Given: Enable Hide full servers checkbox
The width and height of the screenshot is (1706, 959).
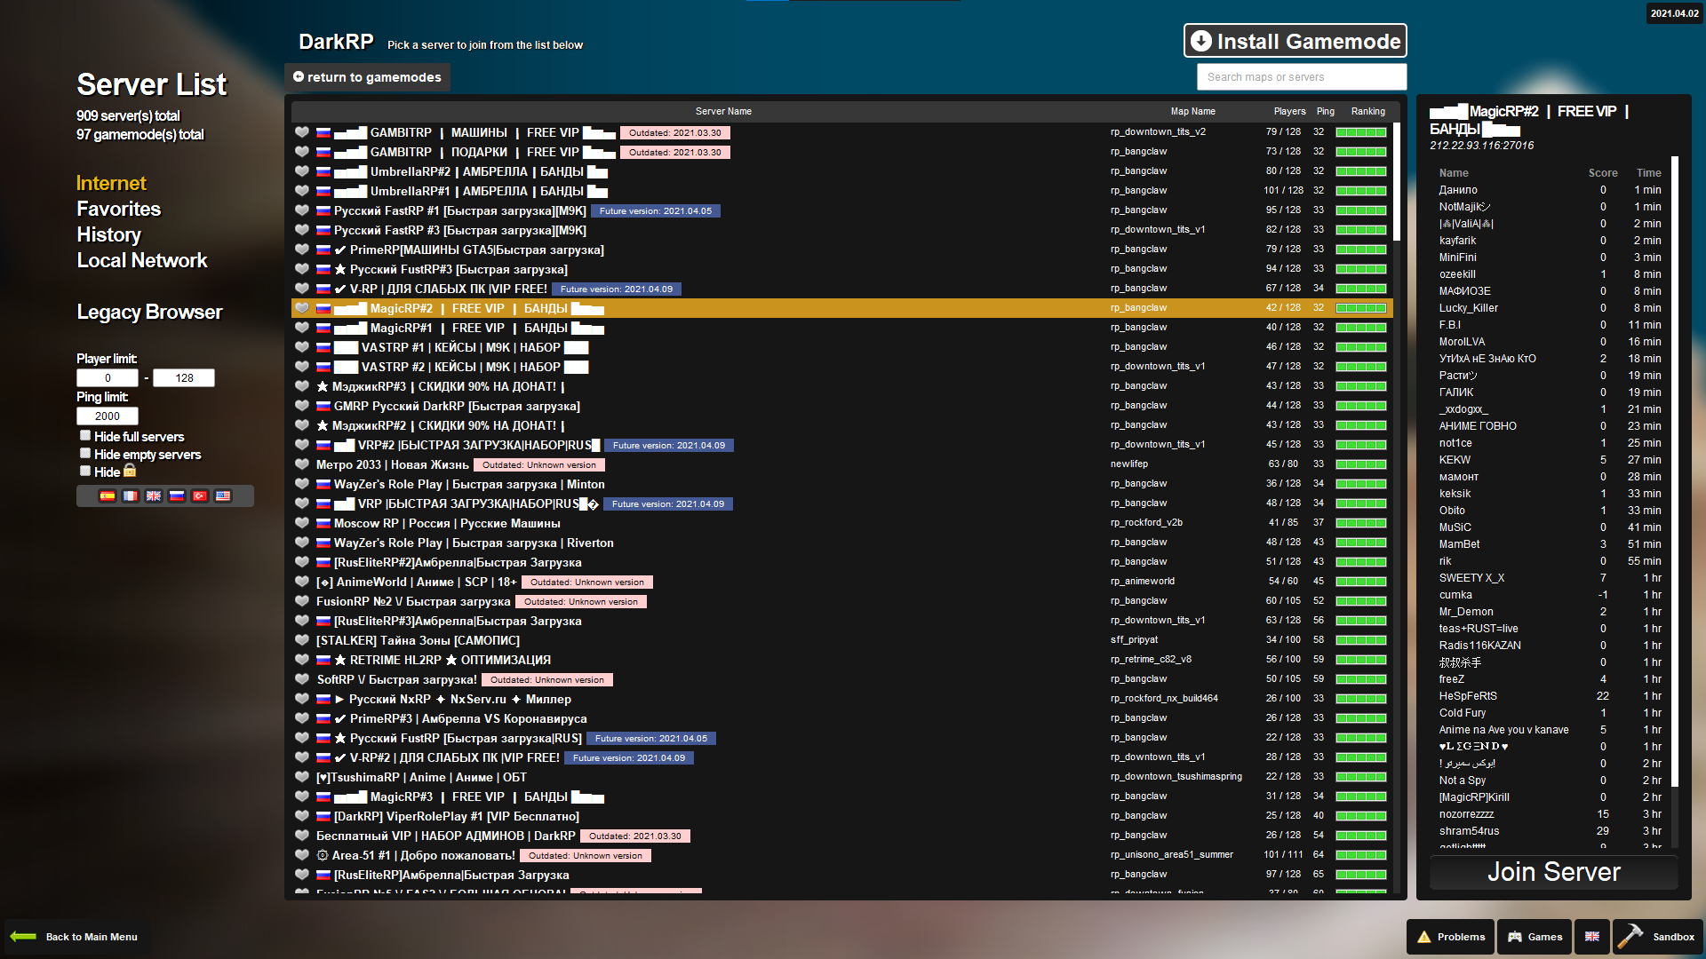Looking at the screenshot, I should tap(85, 436).
